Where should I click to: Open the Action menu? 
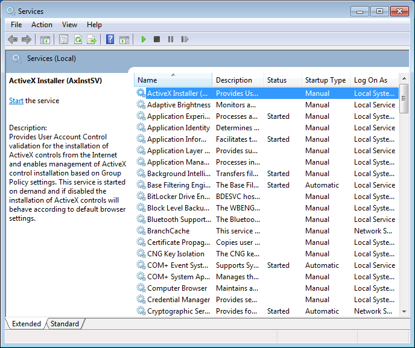point(42,25)
